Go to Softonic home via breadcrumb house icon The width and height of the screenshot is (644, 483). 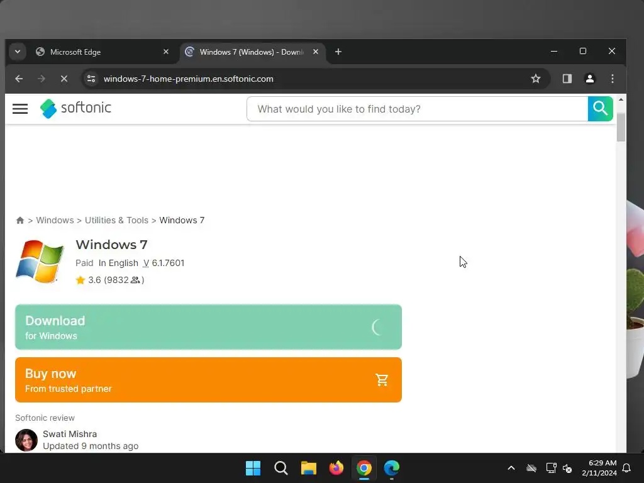[x=19, y=221]
